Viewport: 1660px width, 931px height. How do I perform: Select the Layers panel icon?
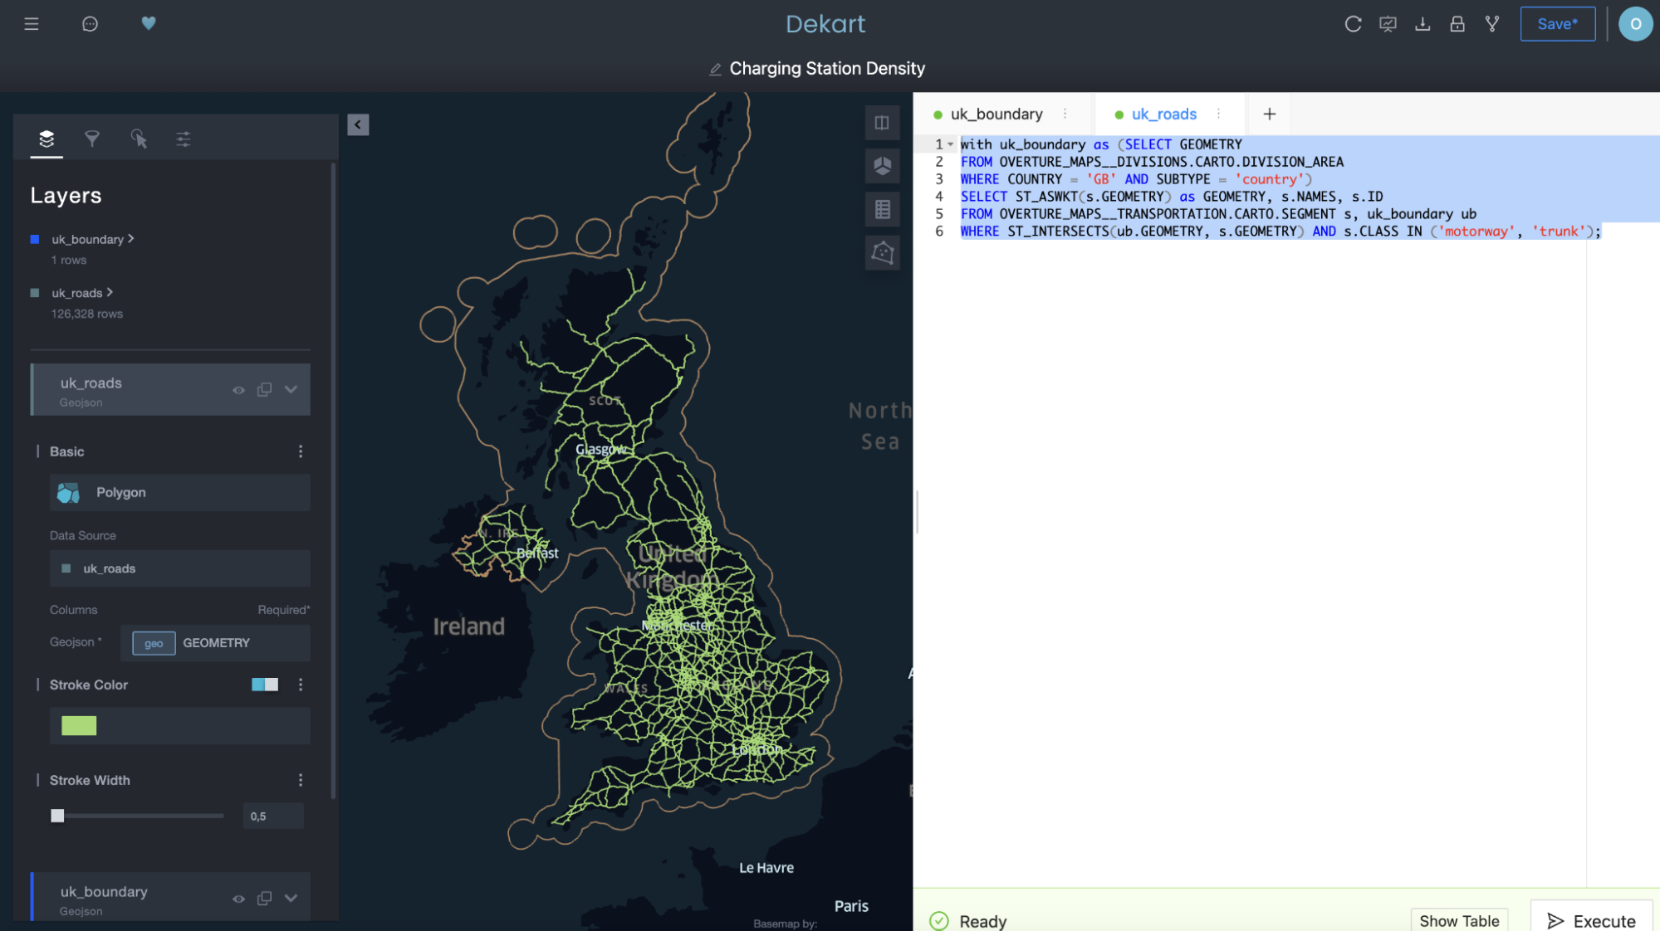pos(46,139)
